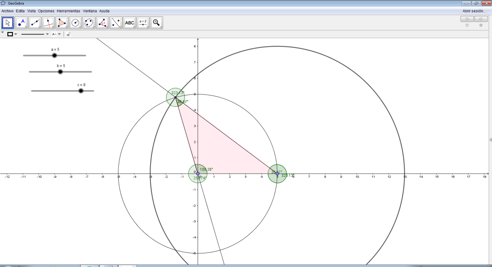Screen dimensions: 492x267
Task: Click the 'c = 8' slider label
Action: point(81,85)
